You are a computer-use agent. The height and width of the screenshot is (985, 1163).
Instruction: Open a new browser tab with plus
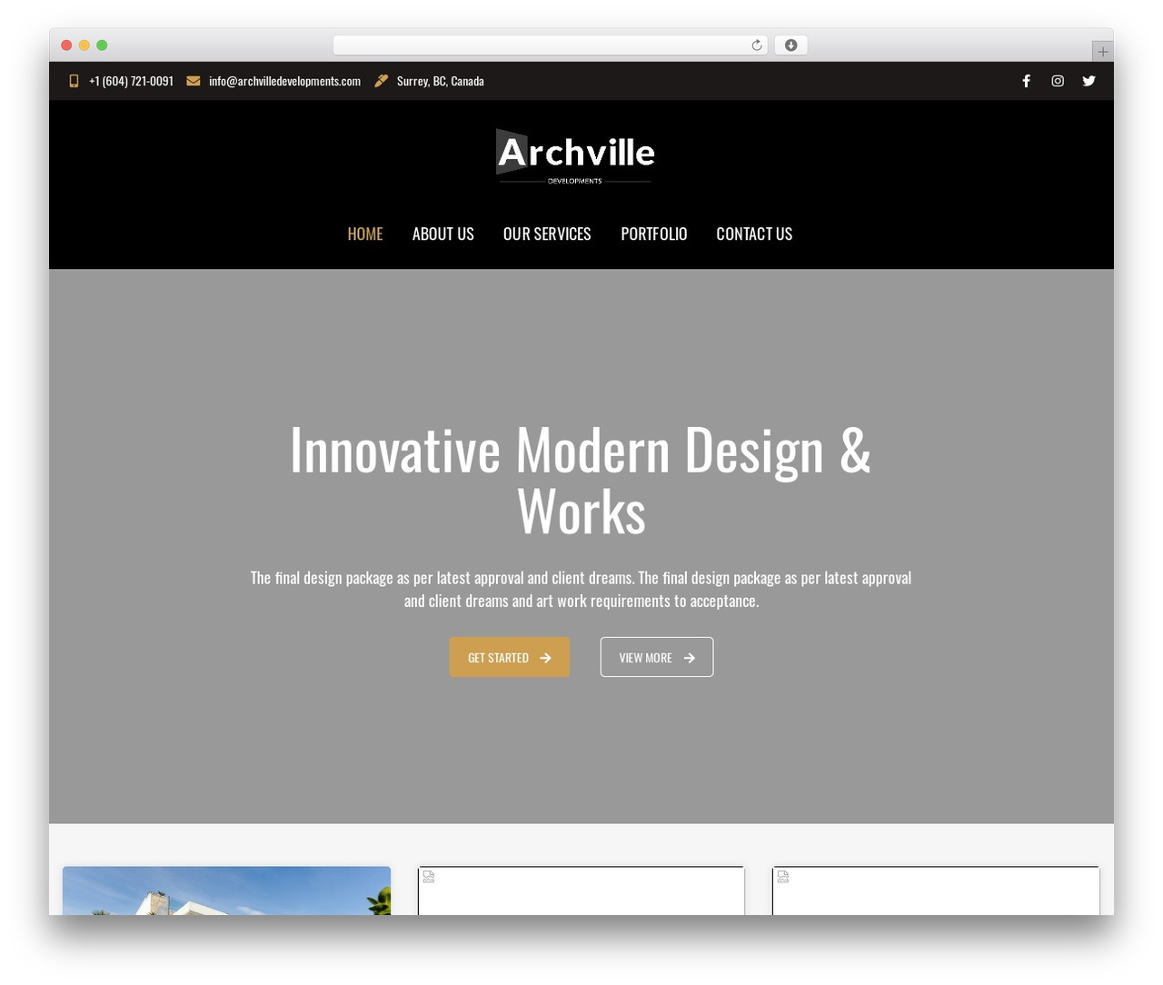coord(1102,52)
